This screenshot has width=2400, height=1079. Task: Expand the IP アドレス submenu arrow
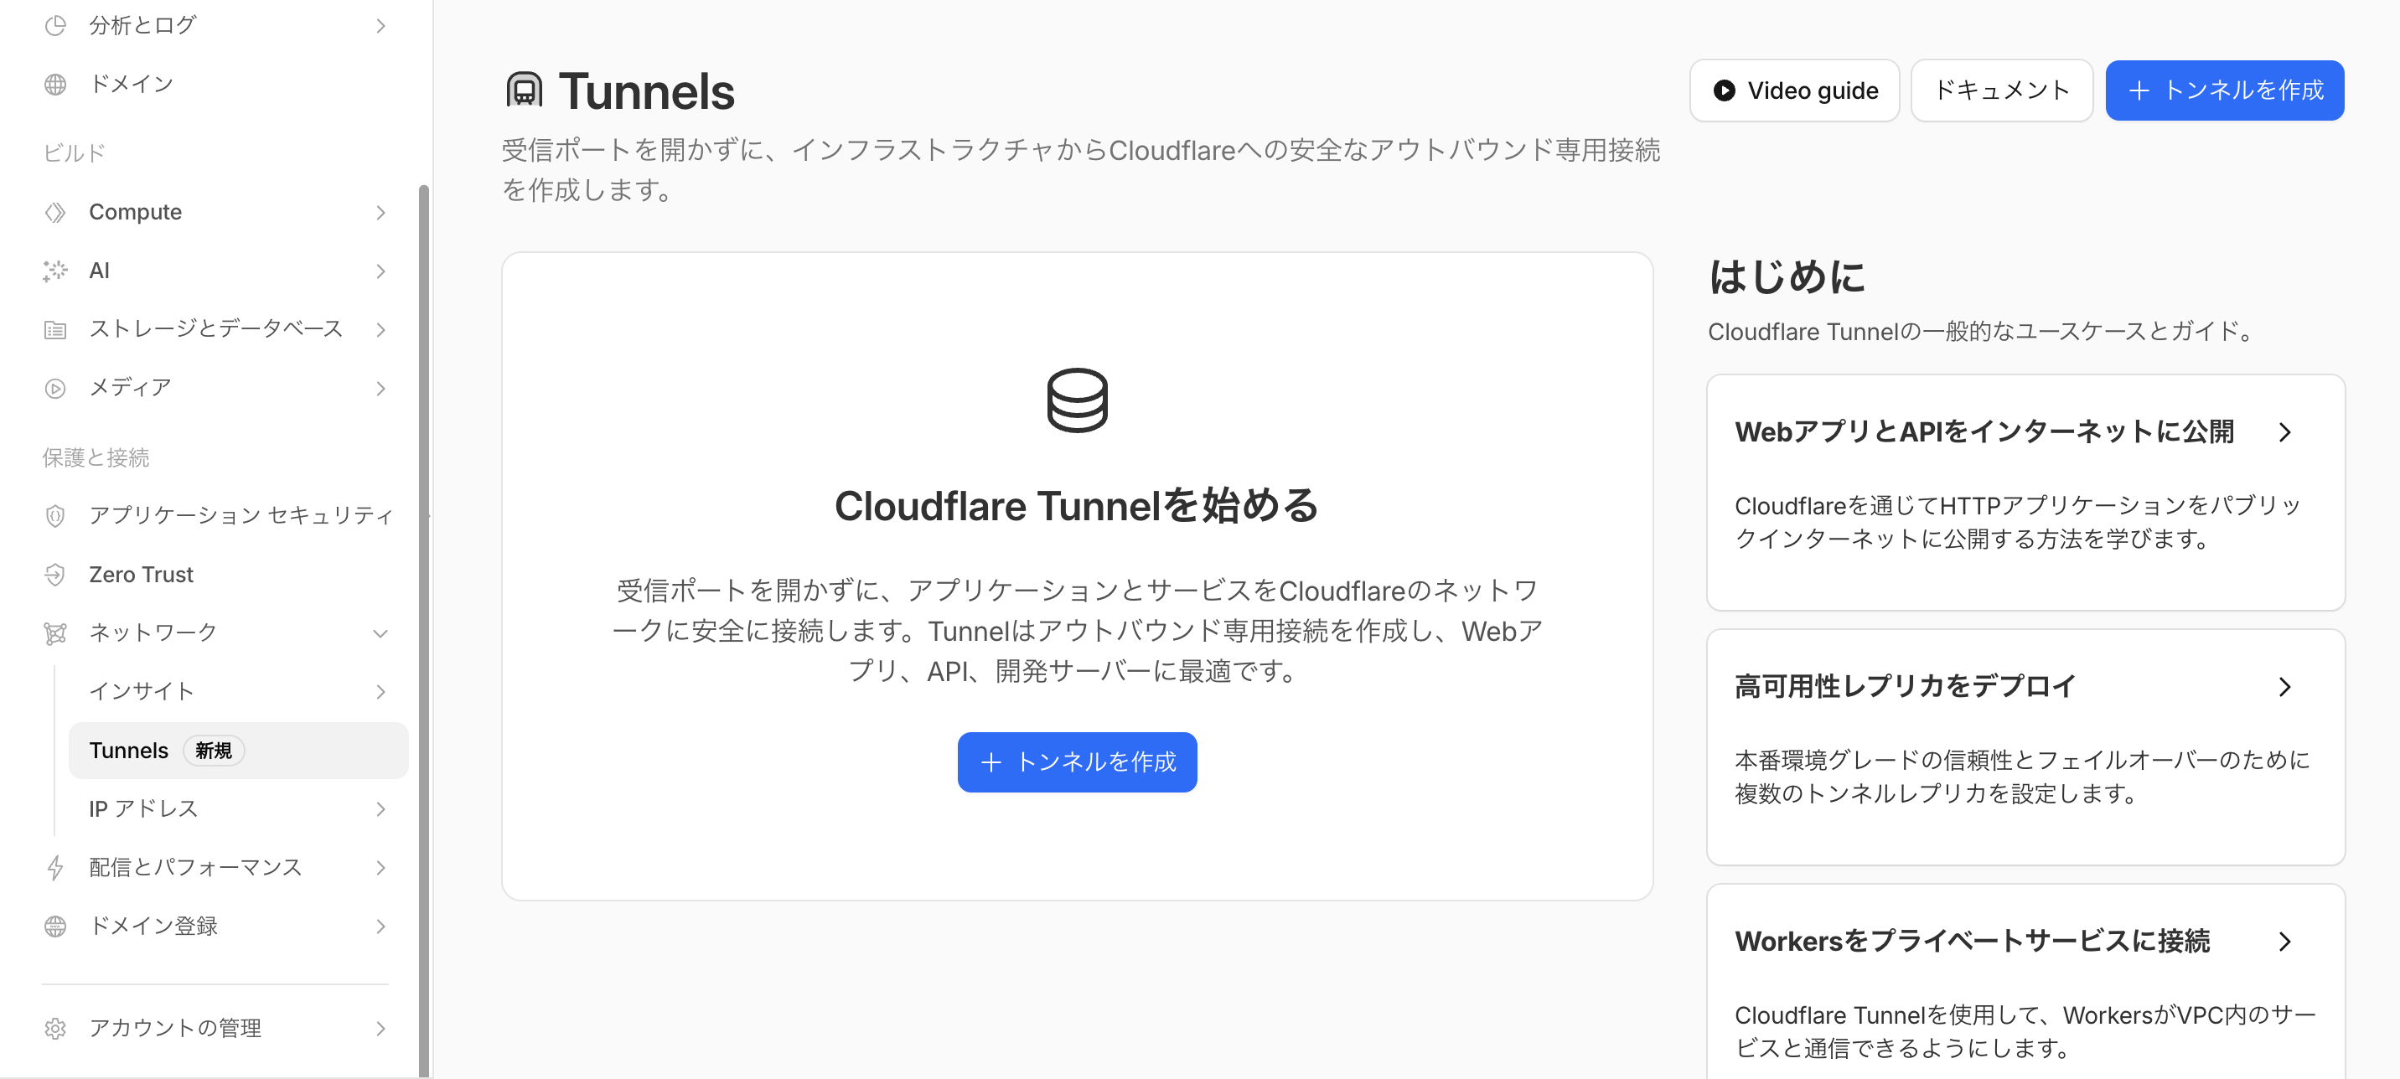(x=380, y=808)
